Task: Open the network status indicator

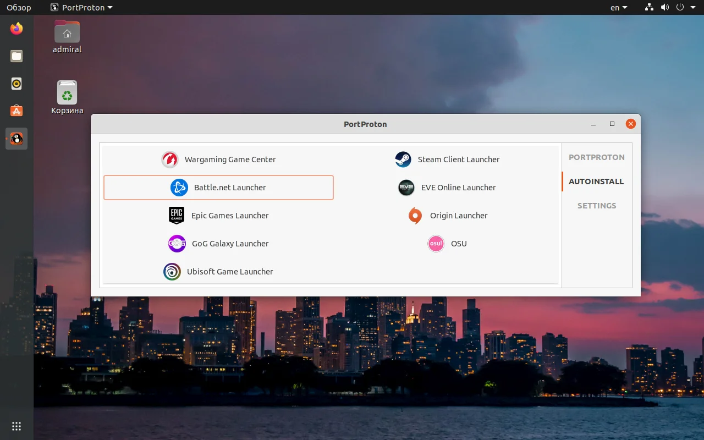Action: pyautogui.click(x=650, y=8)
